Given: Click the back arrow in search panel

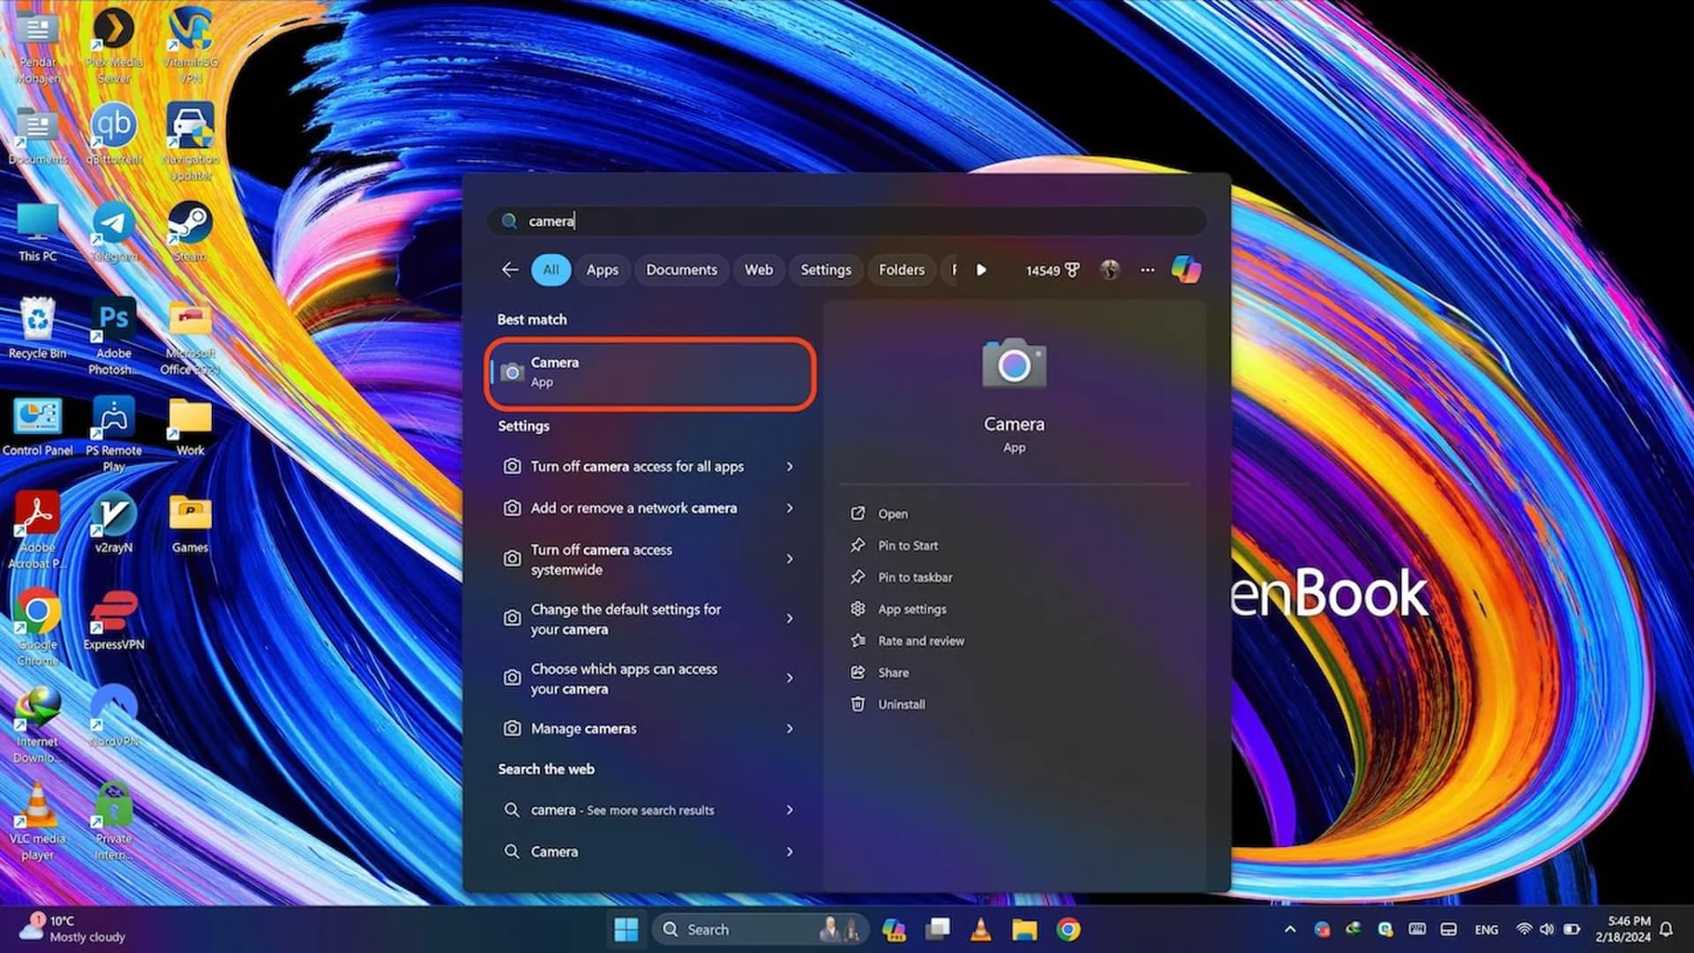Looking at the screenshot, I should (509, 269).
